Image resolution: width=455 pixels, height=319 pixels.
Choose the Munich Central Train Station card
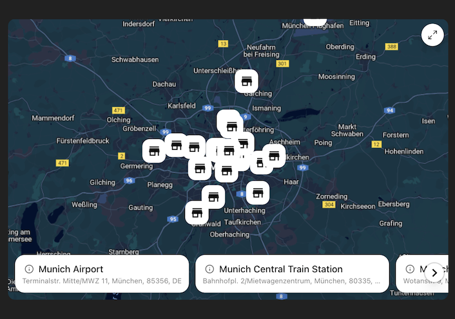click(292, 274)
